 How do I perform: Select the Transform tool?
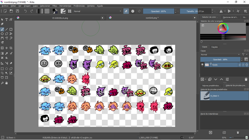pyautogui.click(x=2, y=48)
